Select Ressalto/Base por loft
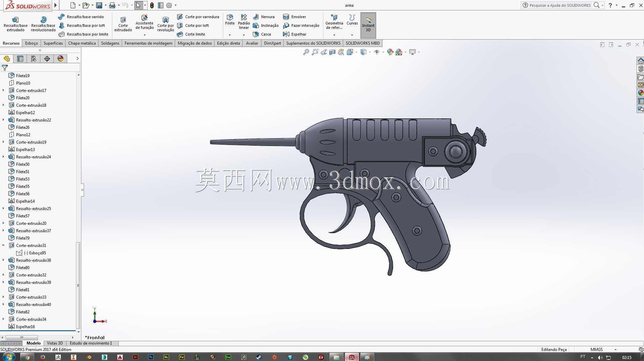Viewport: 644px width, 361px height. click(x=82, y=25)
